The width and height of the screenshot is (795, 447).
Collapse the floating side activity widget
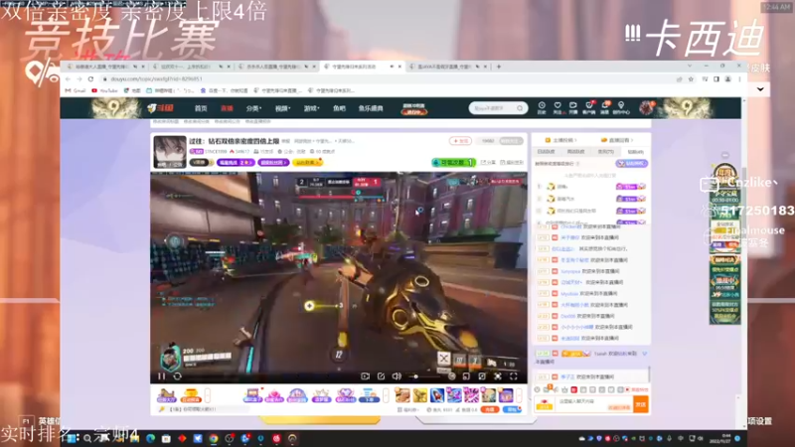click(725, 155)
